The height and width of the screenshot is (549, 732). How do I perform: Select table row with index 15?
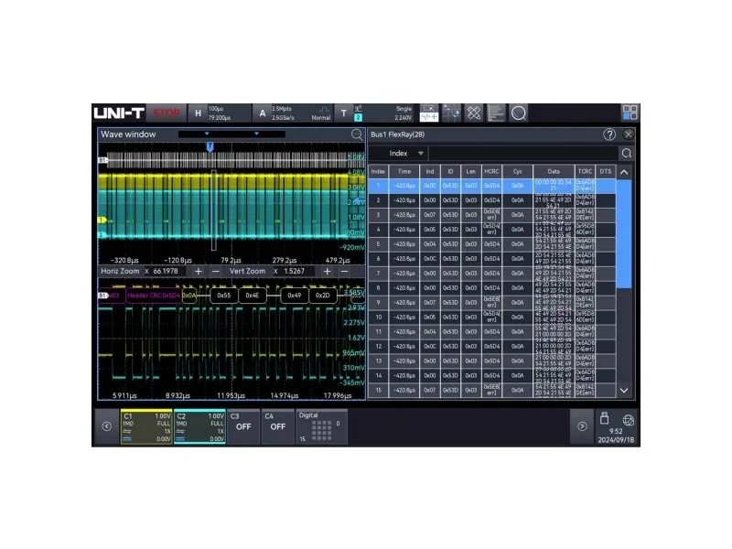(x=492, y=391)
